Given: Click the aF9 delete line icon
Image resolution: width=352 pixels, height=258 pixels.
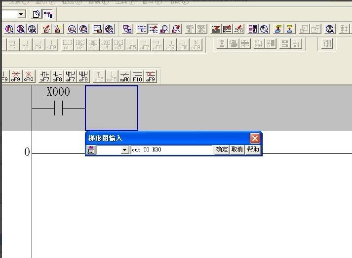Looking at the screenshot, I should 150,76.
